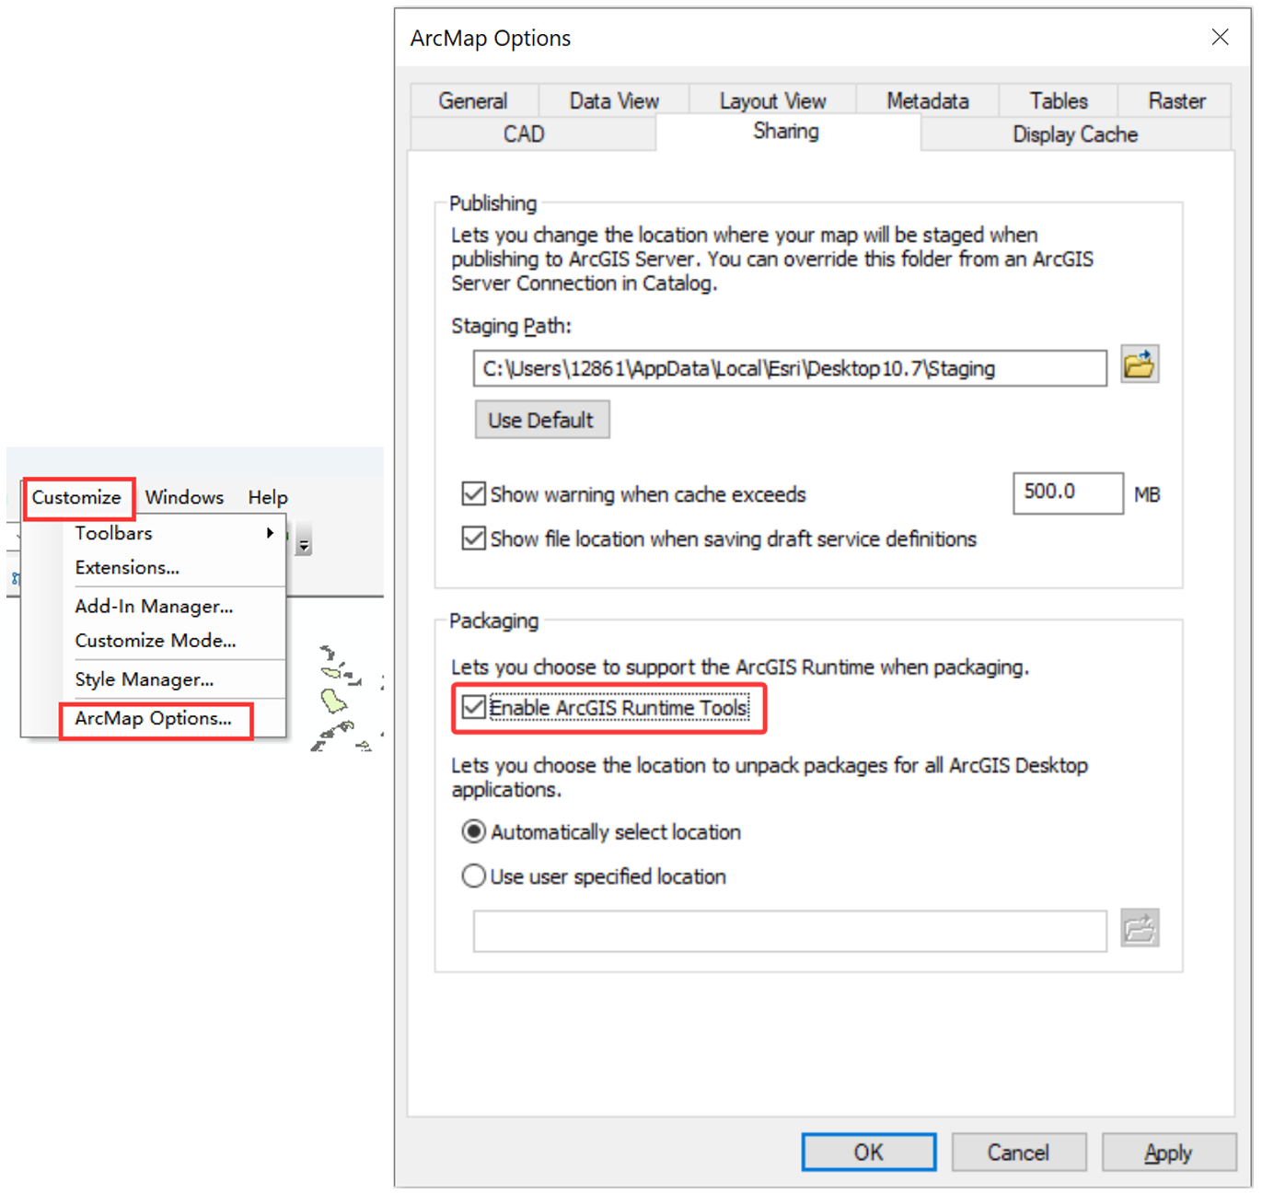The image size is (1262, 1194).
Task: Toggle Show warning when cache exceeds
Action: (474, 494)
